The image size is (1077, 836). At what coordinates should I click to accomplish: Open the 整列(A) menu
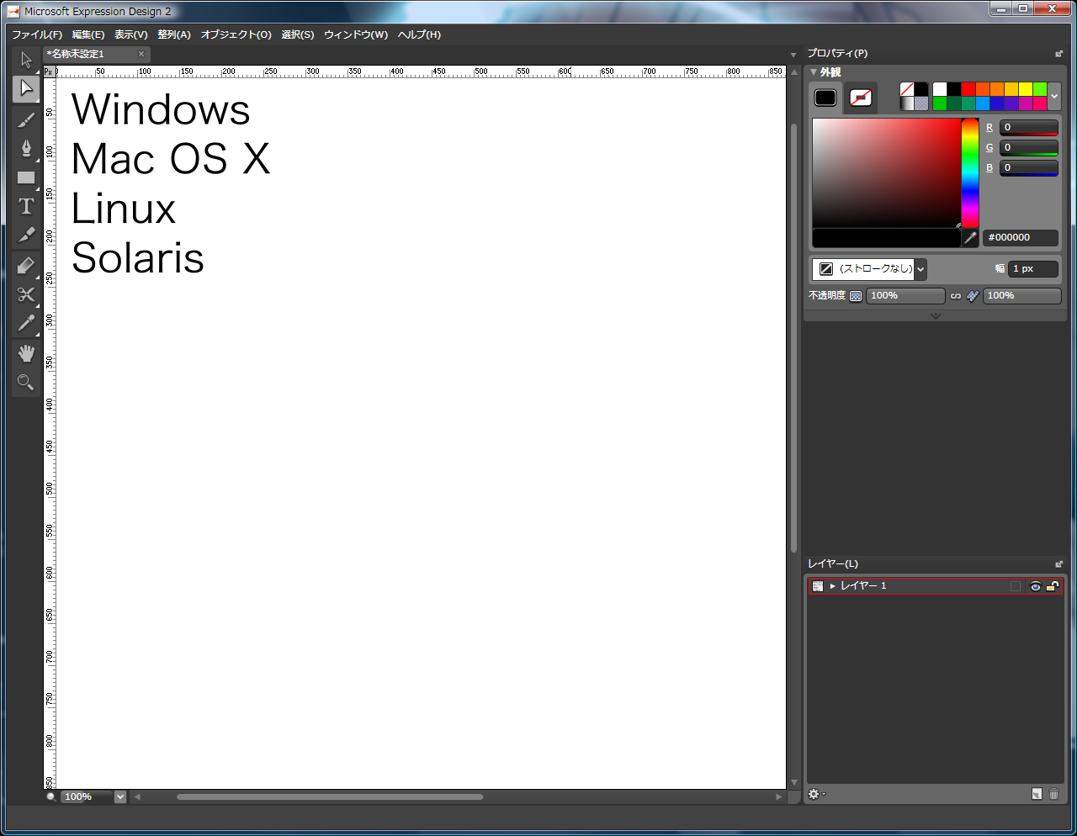(x=174, y=34)
